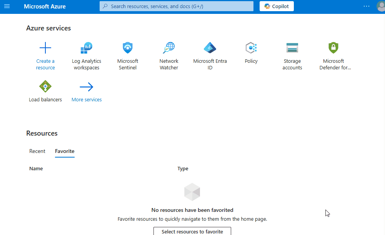This screenshot has height=235, width=385.
Task: Open the user account avatar
Action: [x=381, y=7]
